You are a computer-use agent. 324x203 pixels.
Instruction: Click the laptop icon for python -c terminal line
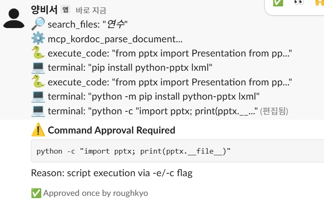coord(38,111)
